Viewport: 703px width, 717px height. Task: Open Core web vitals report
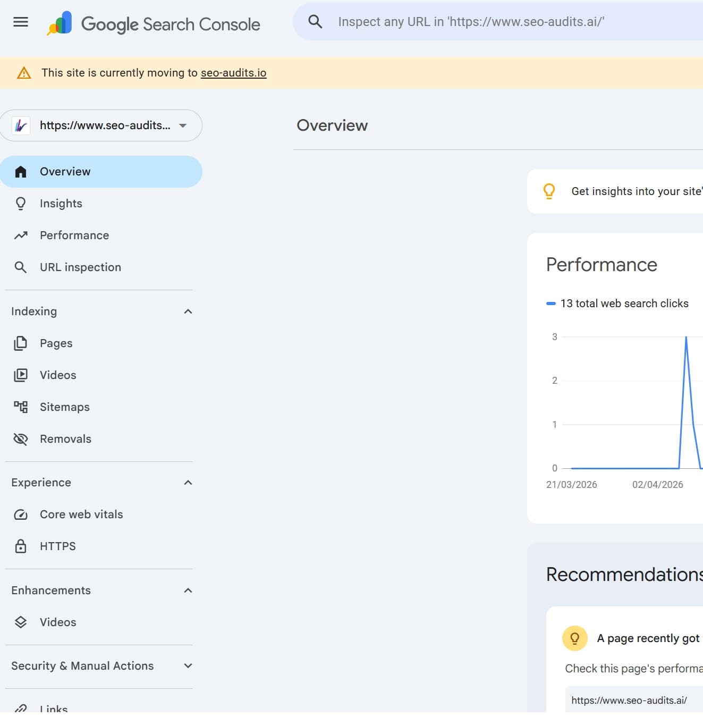pyautogui.click(x=101, y=514)
